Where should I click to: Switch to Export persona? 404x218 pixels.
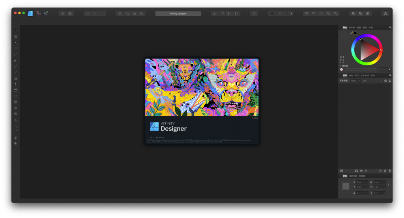(46, 13)
